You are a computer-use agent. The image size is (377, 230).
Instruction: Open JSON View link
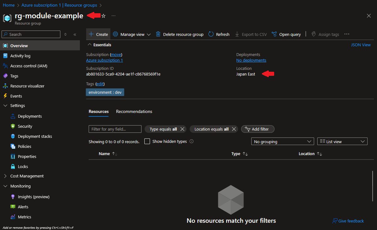361,45
